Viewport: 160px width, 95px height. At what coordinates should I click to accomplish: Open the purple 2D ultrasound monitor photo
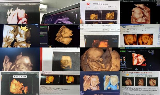[x=60, y=12]
